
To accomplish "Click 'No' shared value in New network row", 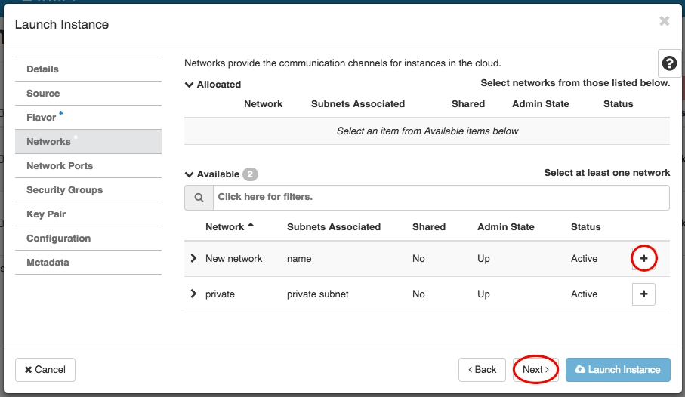I will 418,259.
